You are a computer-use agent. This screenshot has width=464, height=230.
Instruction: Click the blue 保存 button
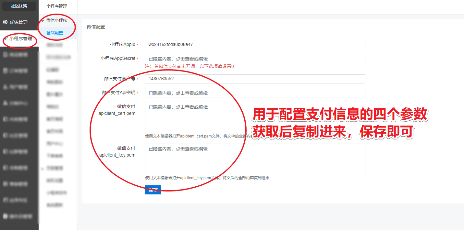point(153,190)
